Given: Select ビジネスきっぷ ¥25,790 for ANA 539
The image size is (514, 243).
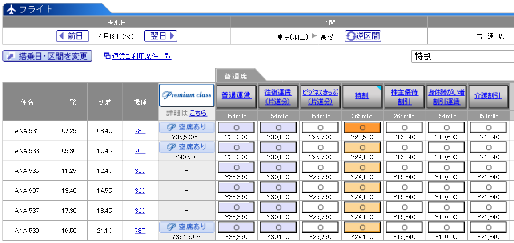Looking at the screenshot, I should (x=320, y=227).
